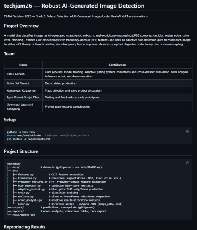197x230 pixels.
Task: Click the Contribution column header
Action: point(117,65)
